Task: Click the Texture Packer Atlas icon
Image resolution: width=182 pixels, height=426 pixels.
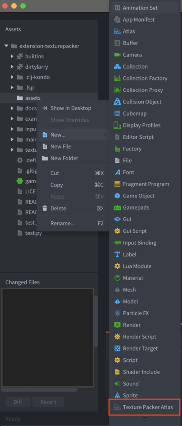Action: (117, 407)
